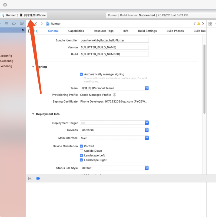Click the yellow warning issue icon
This screenshot has height=217, width=216.
199,24
